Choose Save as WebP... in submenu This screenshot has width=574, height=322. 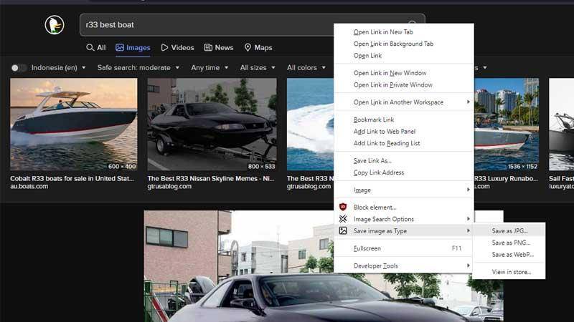[509, 255]
